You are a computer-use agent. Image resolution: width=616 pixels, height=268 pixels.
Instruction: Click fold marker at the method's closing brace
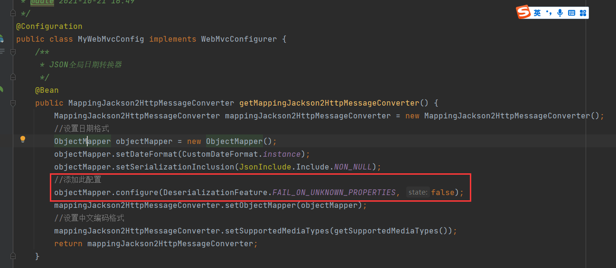click(14, 256)
